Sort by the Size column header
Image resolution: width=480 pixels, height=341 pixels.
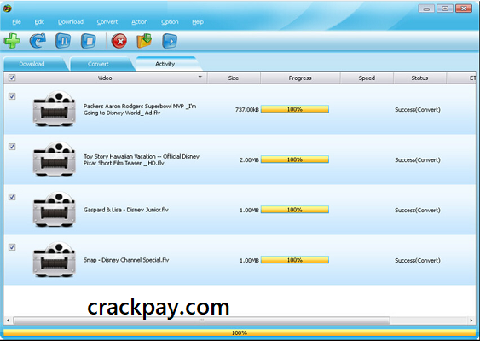point(234,78)
